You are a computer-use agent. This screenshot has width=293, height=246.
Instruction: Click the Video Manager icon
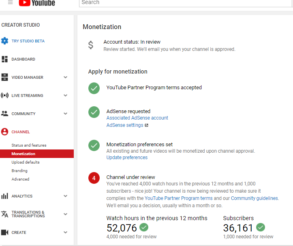tap(5, 77)
